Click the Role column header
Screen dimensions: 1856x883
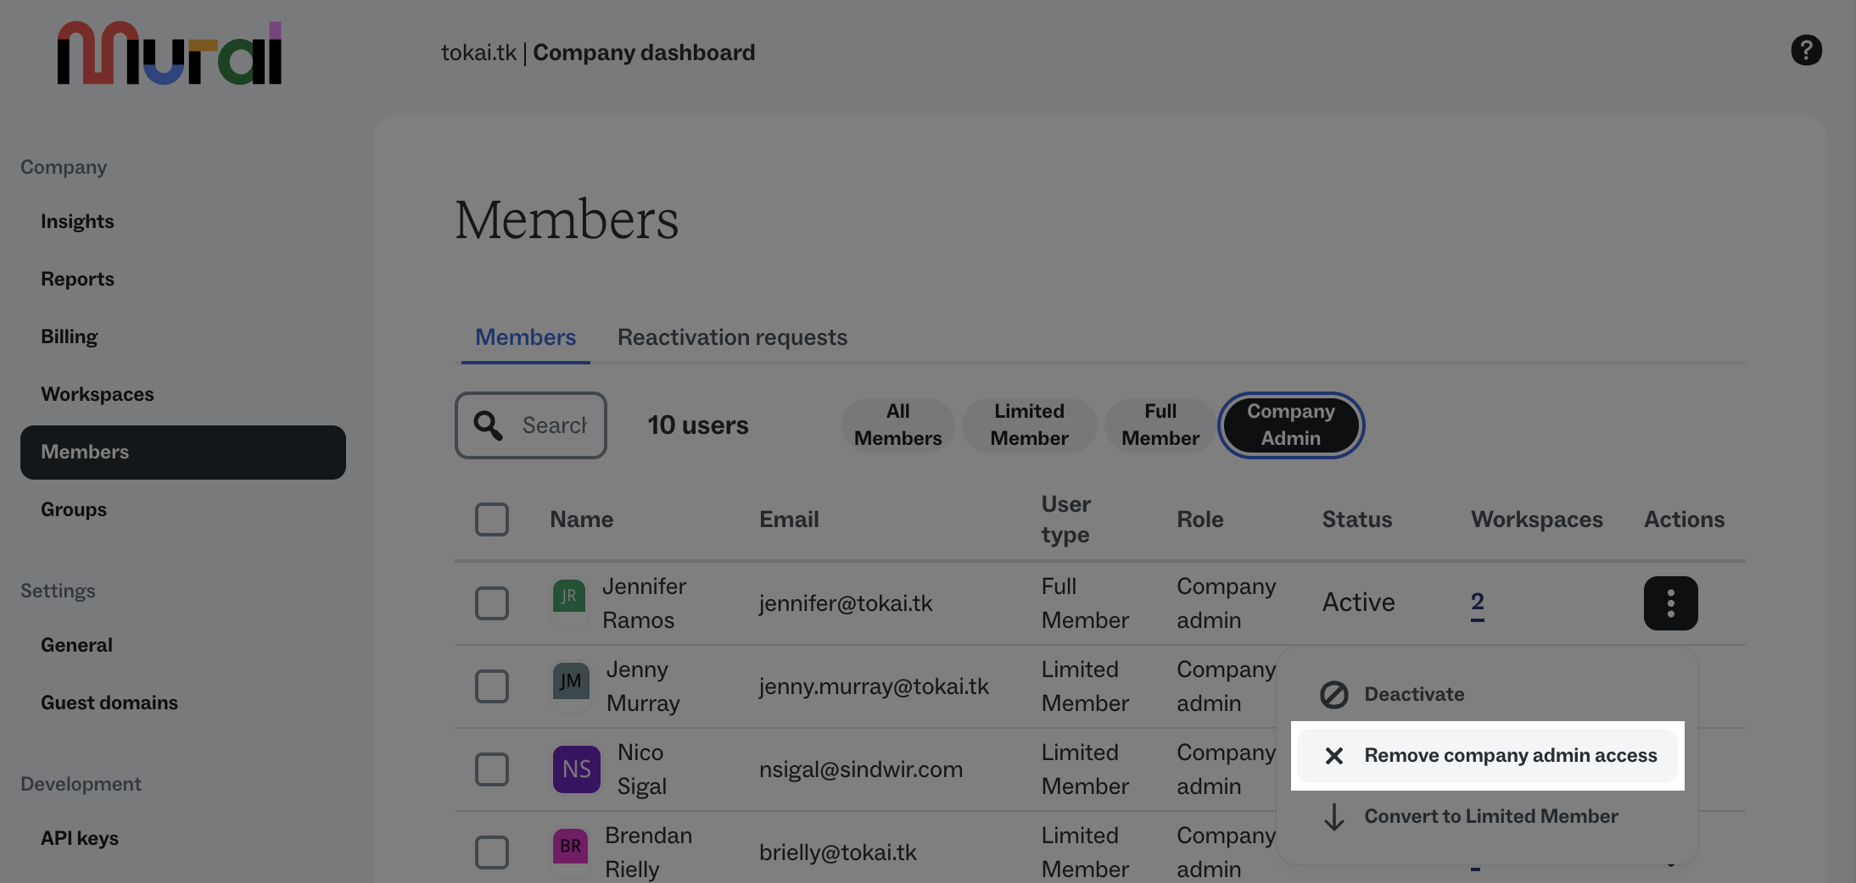(1200, 519)
